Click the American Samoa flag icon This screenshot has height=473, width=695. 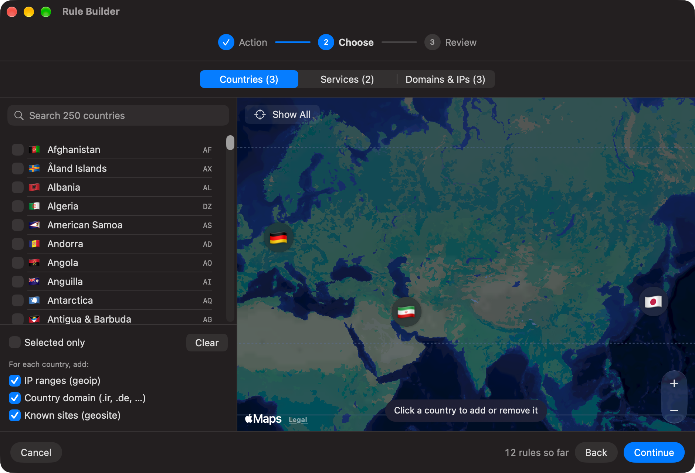(x=34, y=225)
